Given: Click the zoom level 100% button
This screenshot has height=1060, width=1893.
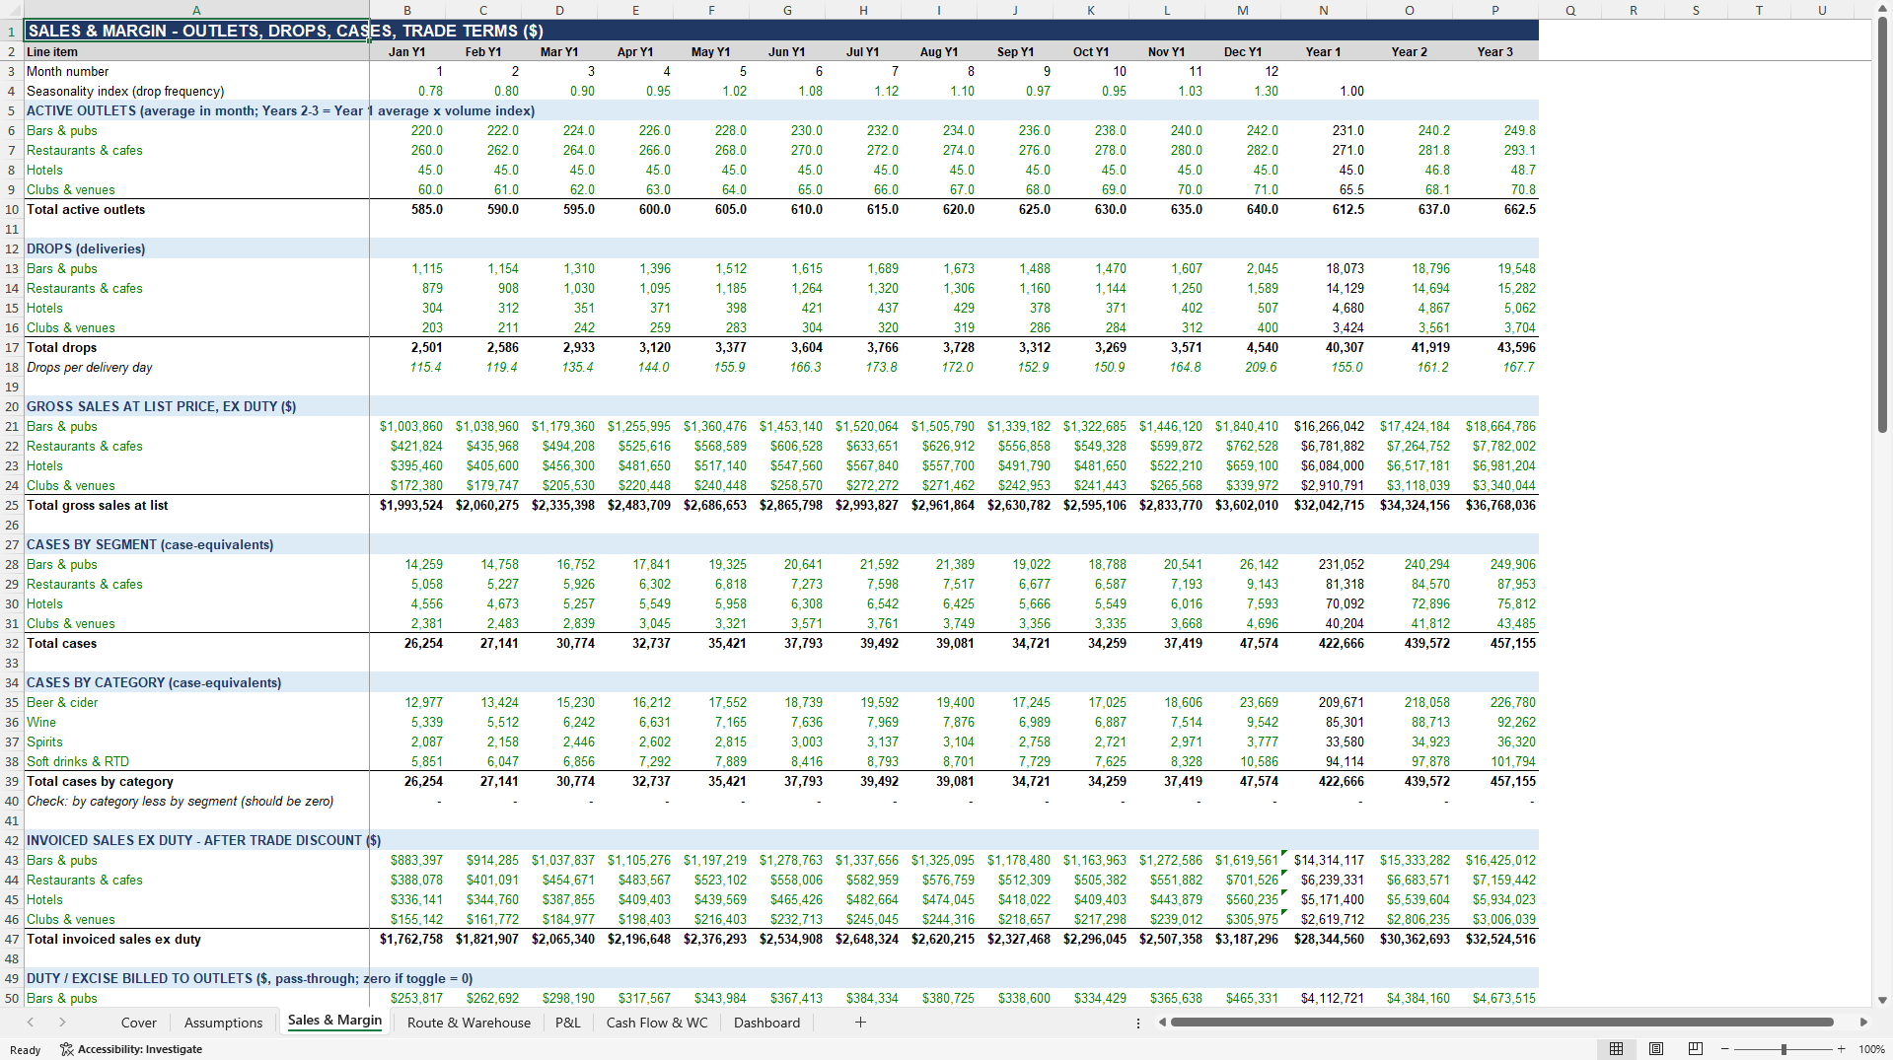Looking at the screenshot, I should (x=1871, y=1049).
